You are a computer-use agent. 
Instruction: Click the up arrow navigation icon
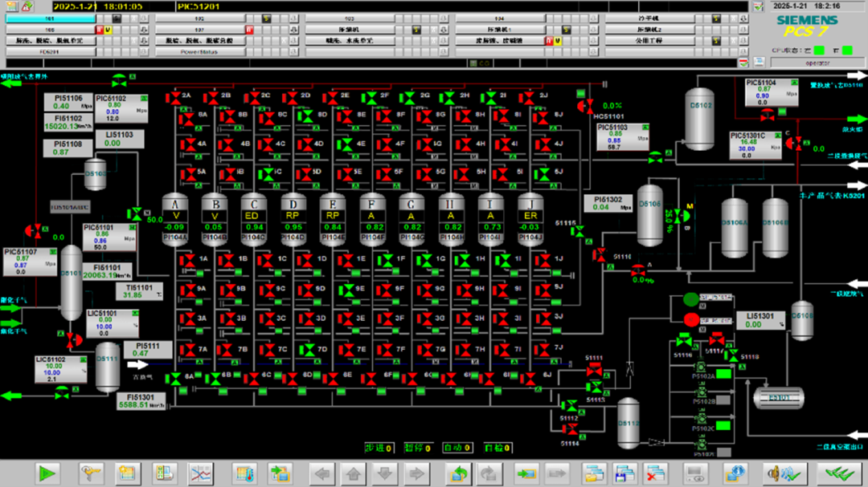click(x=354, y=473)
